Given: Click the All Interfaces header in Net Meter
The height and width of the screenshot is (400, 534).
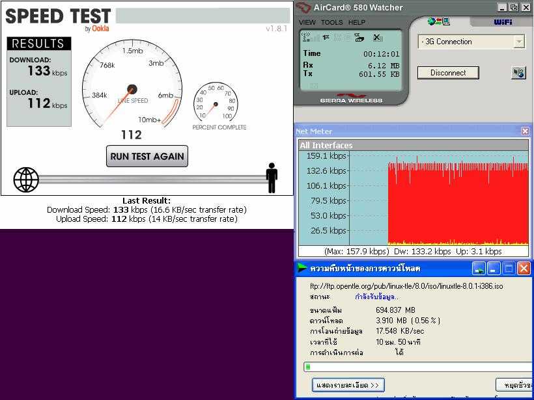Looking at the screenshot, I should (414, 145).
